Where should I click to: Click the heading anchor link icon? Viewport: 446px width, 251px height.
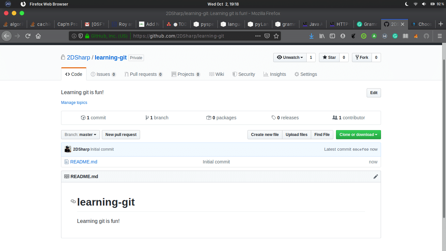point(73,202)
